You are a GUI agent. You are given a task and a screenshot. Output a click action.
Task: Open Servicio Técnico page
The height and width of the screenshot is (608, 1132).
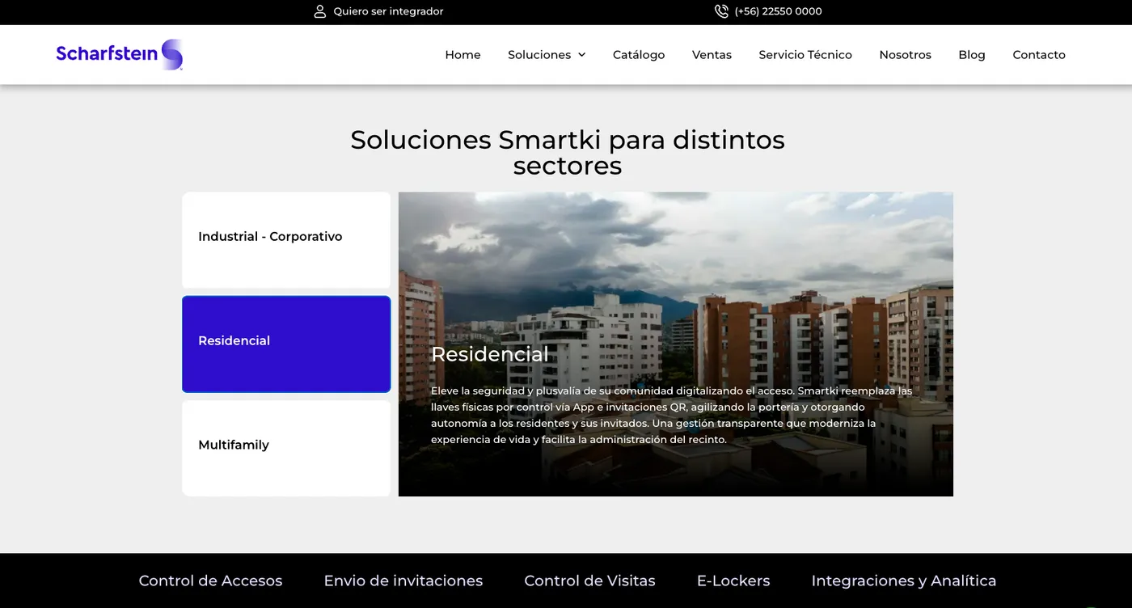click(x=805, y=55)
